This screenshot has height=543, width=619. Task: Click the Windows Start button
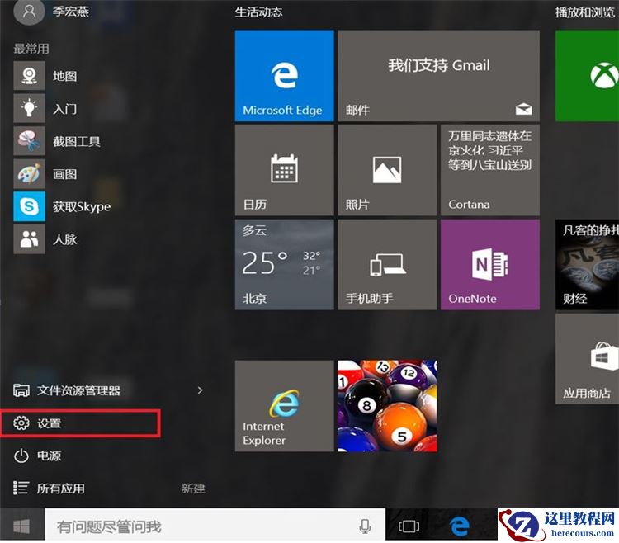click(x=21, y=526)
